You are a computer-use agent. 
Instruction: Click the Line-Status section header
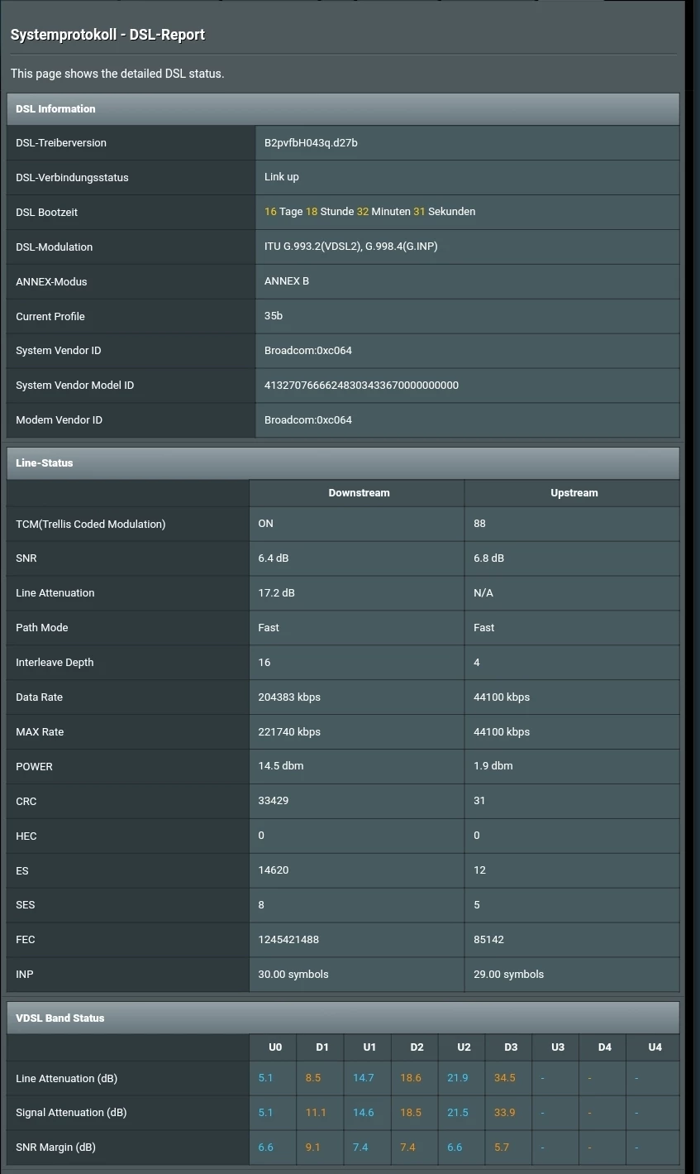(x=45, y=462)
